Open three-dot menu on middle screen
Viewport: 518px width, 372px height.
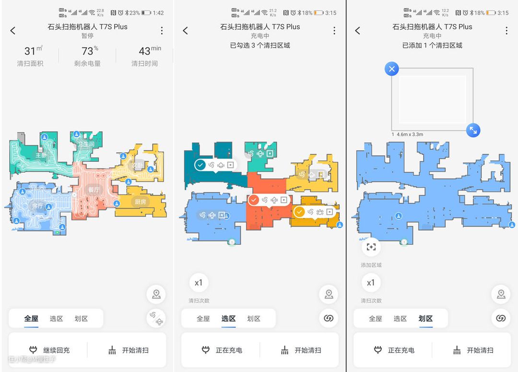[x=334, y=31]
